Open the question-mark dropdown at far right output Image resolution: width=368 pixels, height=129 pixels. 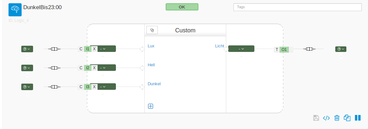click(x=341, y=49)
